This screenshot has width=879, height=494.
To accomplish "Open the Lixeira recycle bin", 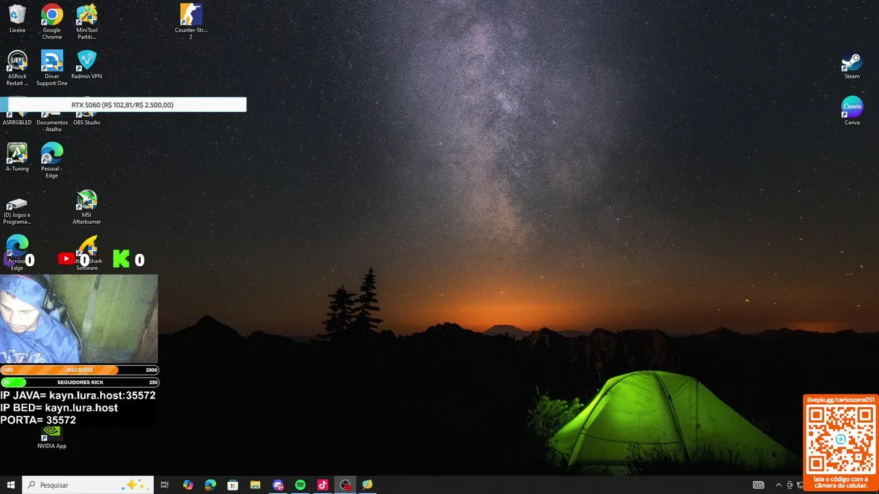I will click(17, 19).
